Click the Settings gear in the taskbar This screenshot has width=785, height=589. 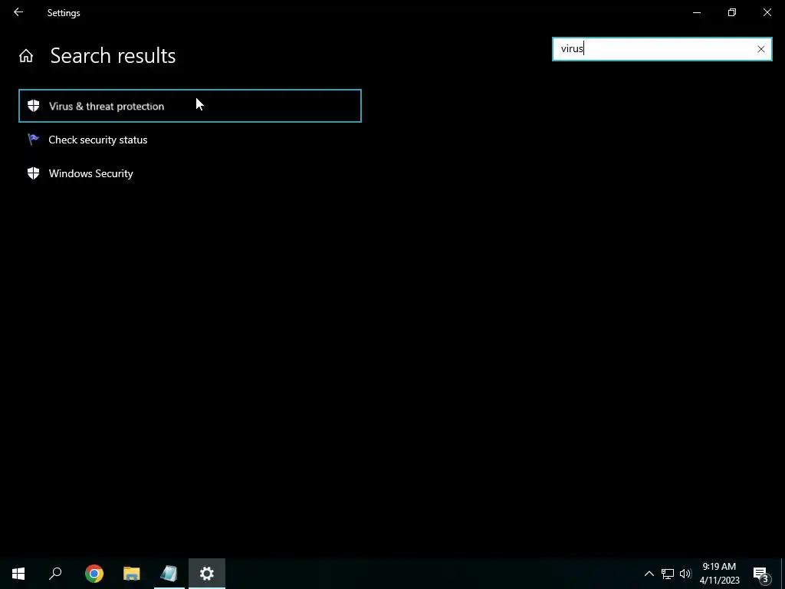tap(207, 574)
